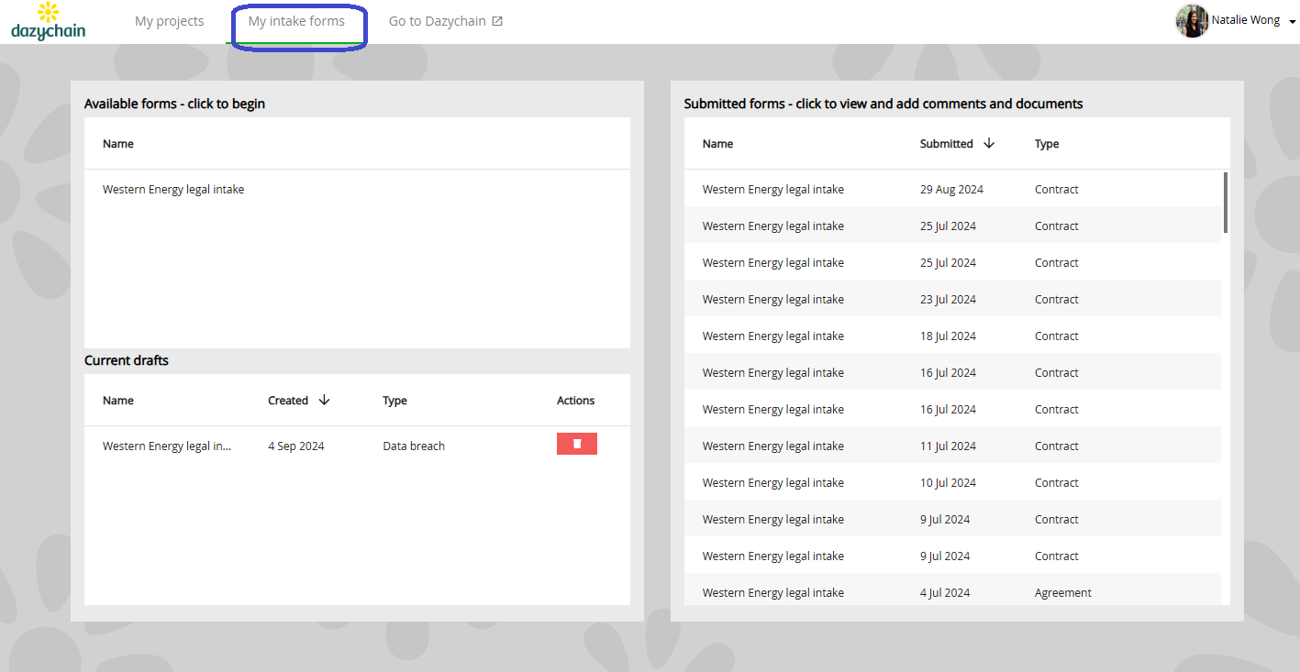Click the submitted forms scrollbar
This screenshot has height=672, width=1300.
[x=1226, y=203]
